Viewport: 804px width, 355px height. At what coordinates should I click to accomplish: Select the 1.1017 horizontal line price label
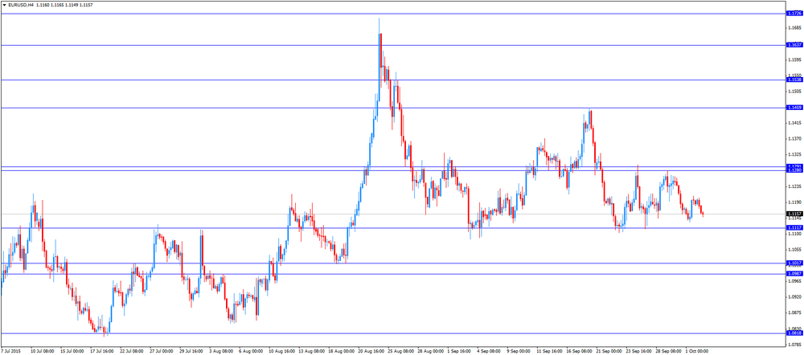click(x=794, y=263)
